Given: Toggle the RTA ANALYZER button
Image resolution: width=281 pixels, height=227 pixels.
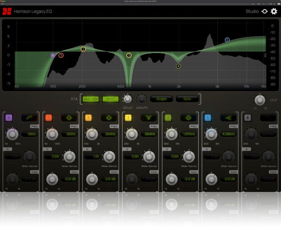Looking at the screenshot, I should tap(91, 99).
